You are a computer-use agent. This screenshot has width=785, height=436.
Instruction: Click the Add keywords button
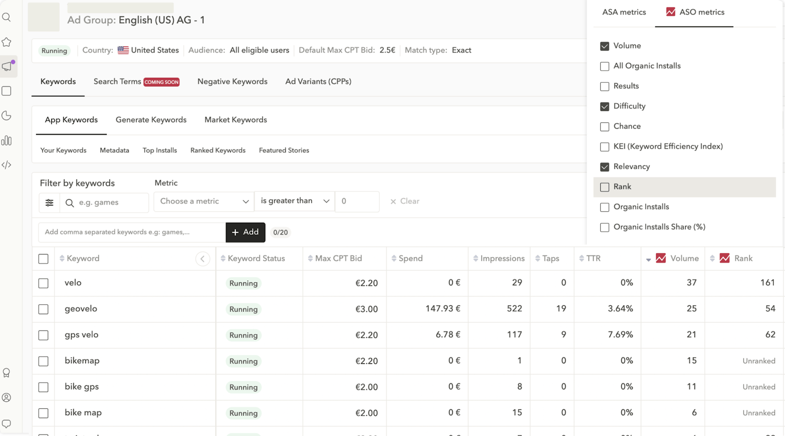coord(245,232)
